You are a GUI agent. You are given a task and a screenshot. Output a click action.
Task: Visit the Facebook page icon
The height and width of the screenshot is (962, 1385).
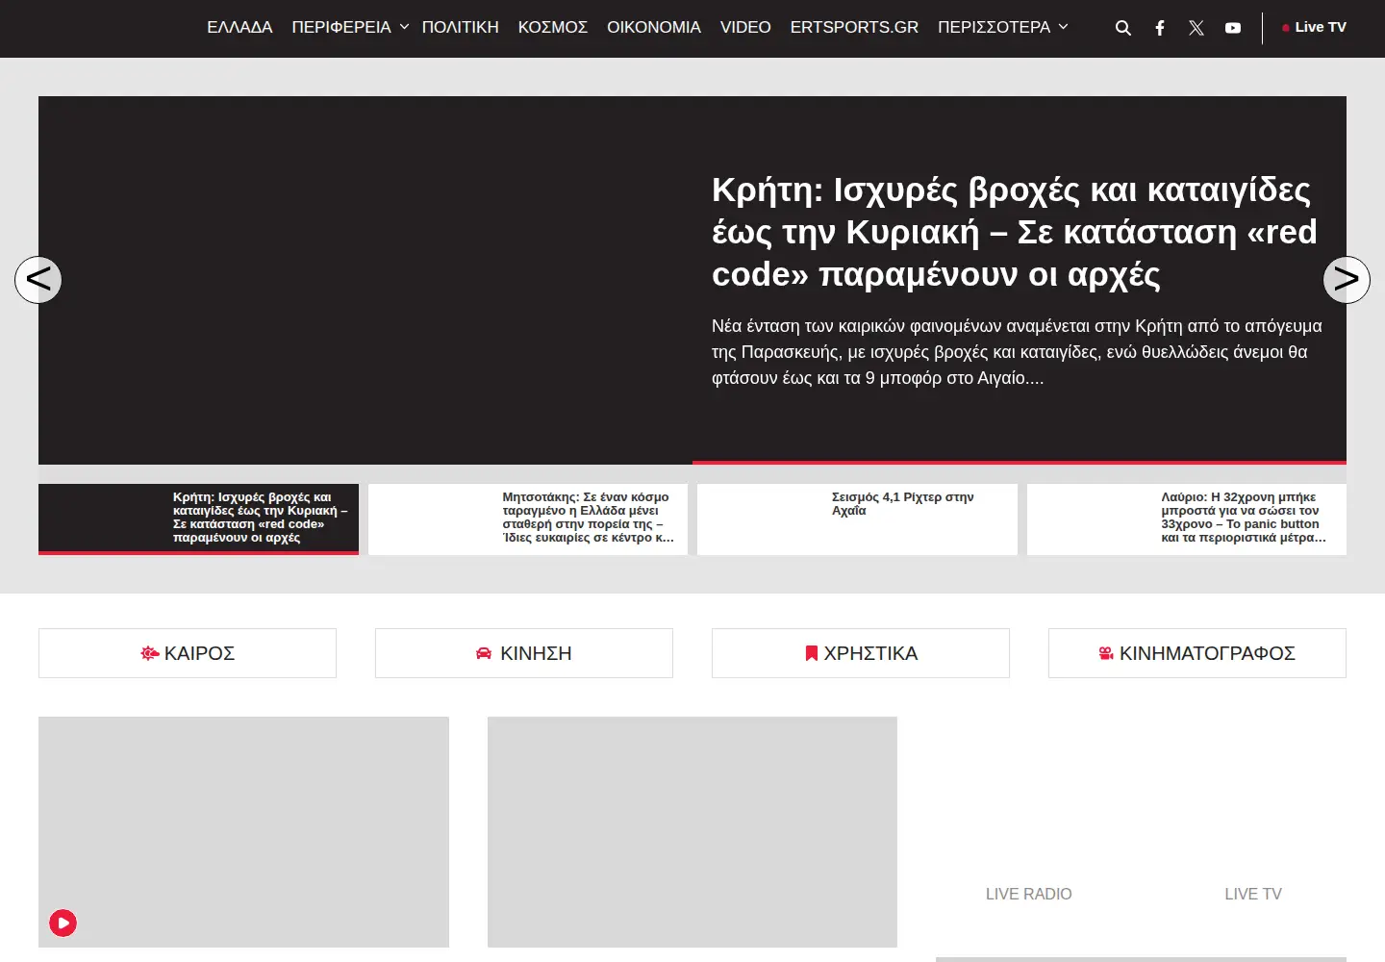tap(1160, 28)
